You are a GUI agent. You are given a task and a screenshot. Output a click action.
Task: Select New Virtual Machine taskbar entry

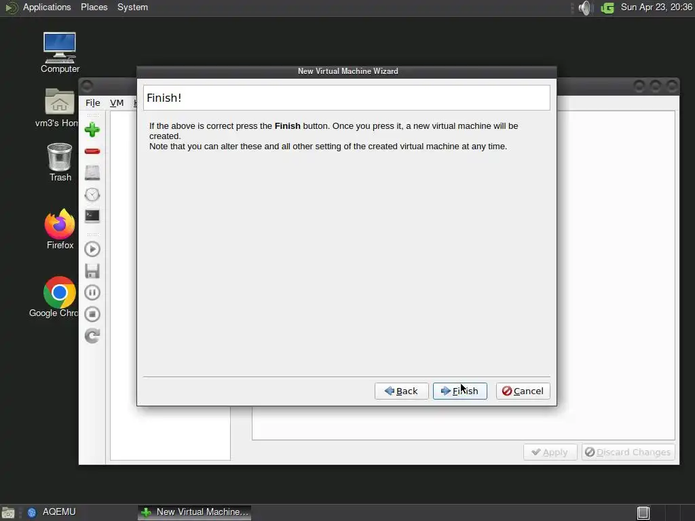click(195, 512)
